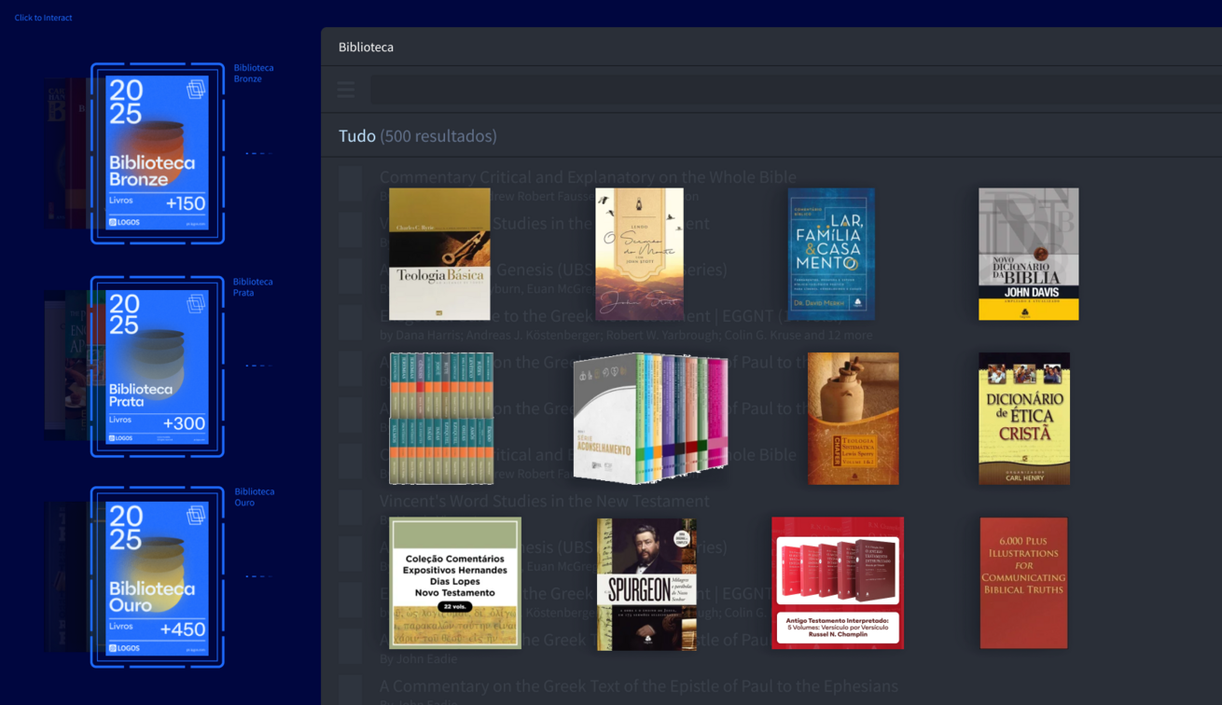Click the LOGOS logo on Bronze card
1222x705 pixels.
[x=124, y=222]
